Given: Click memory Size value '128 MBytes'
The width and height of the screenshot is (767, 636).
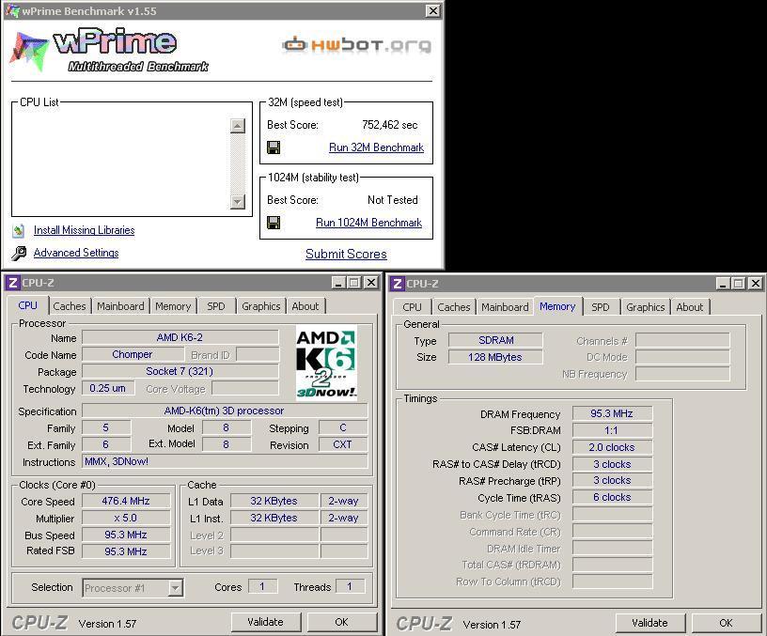Looking at the screenshot, I should point(495,357).
